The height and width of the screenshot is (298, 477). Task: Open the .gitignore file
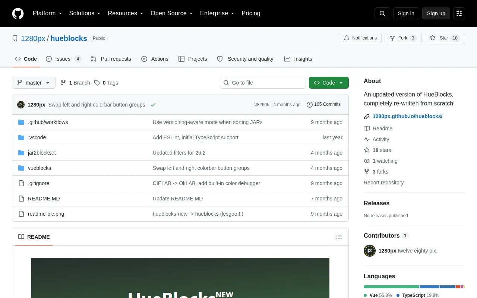coord(38,183)
